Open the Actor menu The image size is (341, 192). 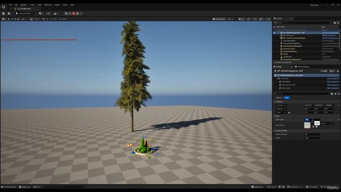65,5
